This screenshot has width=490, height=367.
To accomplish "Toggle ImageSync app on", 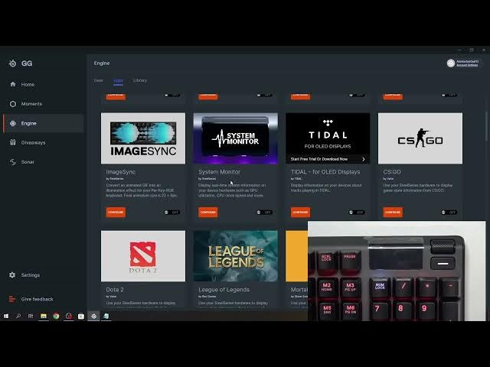I will (x=171, y=213).
